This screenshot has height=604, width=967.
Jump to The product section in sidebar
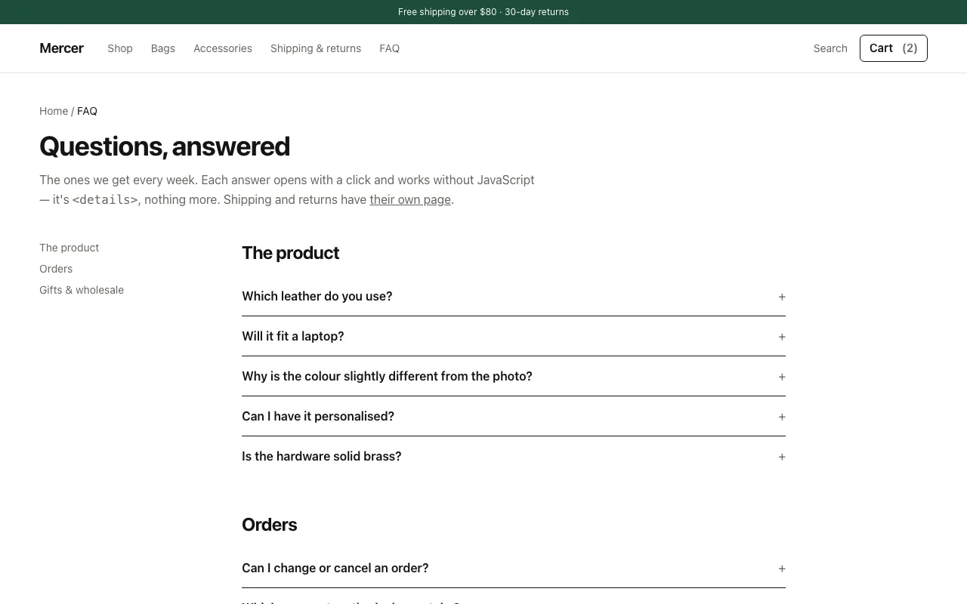pos(70,248)
